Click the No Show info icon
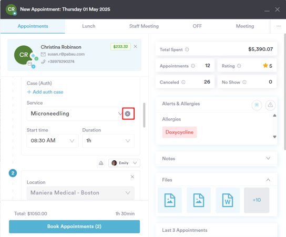This screenshot has height=237, width=286. coord(244,82)
